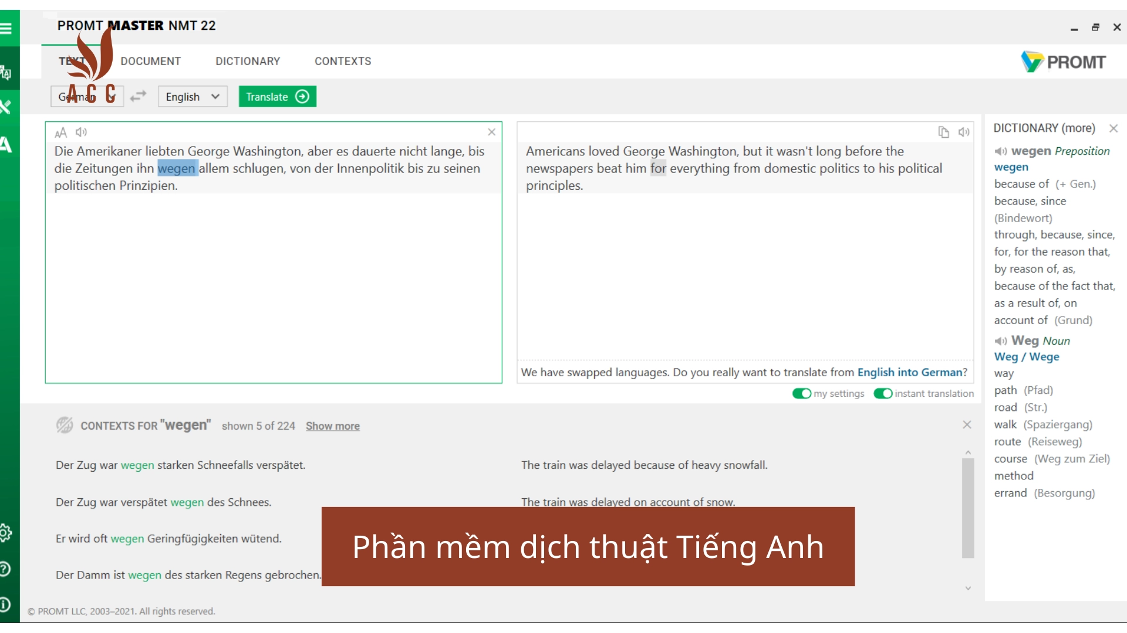Select context Er wird oft wegen Geringfügigkeiten
Screen dimensions: 1127x633
click(x=168, y=538)
